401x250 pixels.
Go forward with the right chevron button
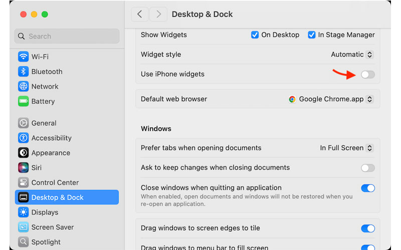pos(158,14)
